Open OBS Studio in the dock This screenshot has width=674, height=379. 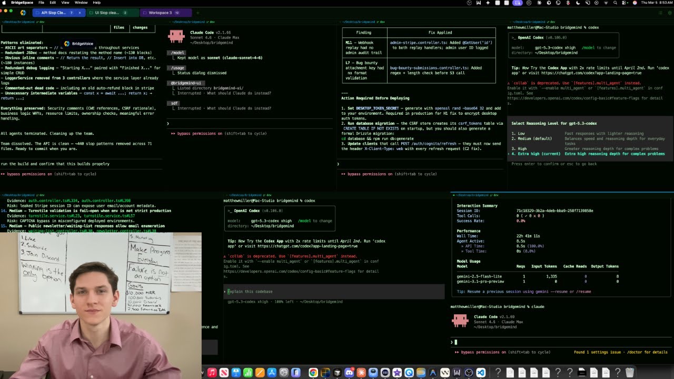click(x=469, y=373)
